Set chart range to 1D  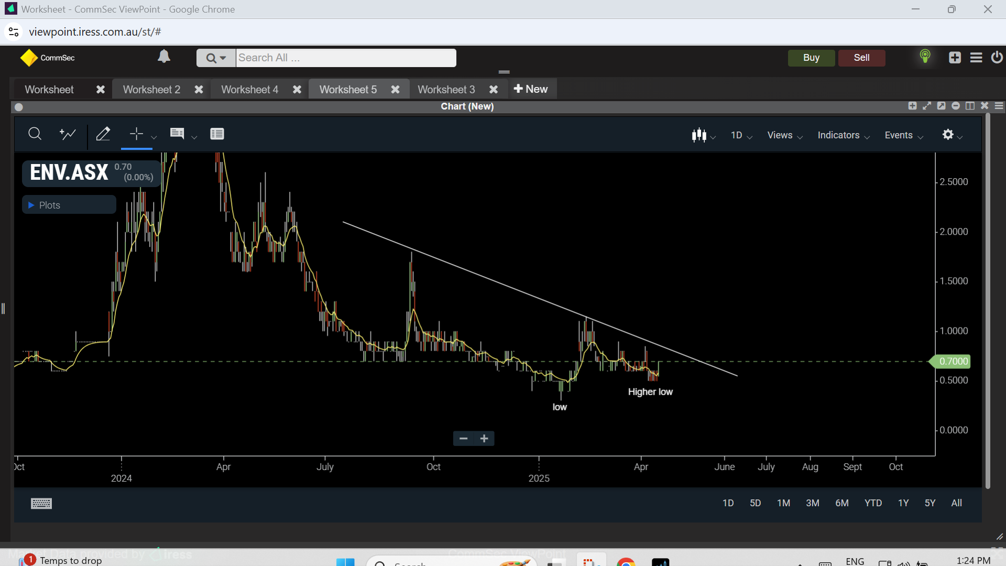(728, 503)
